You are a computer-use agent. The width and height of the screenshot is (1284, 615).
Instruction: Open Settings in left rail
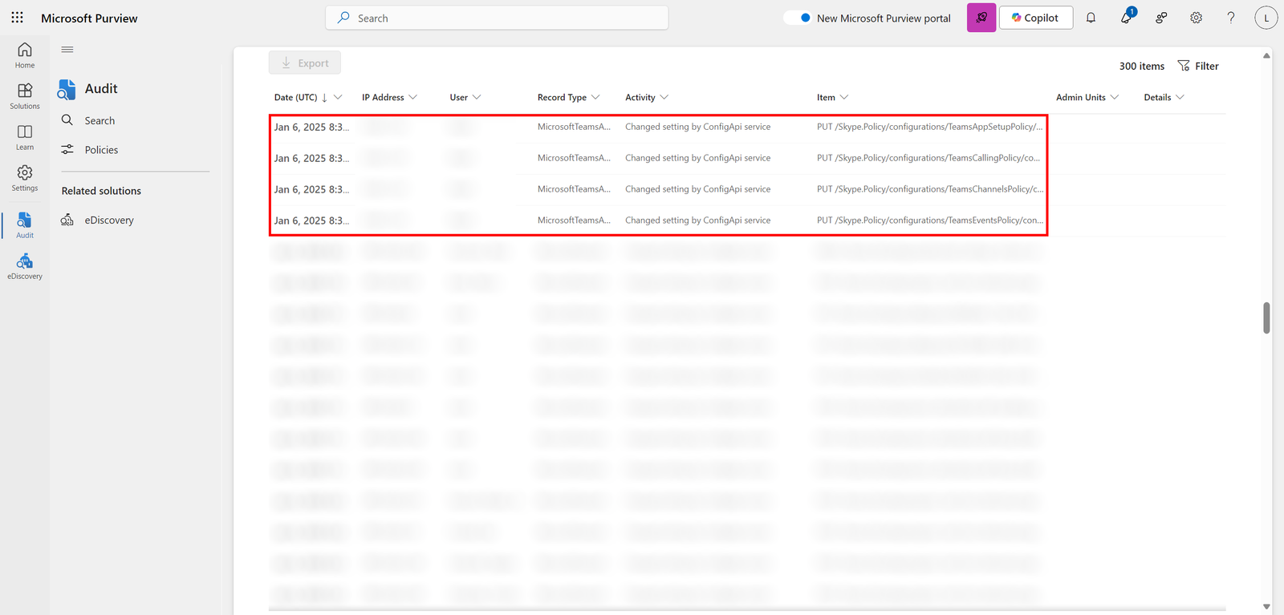[25, 178]
